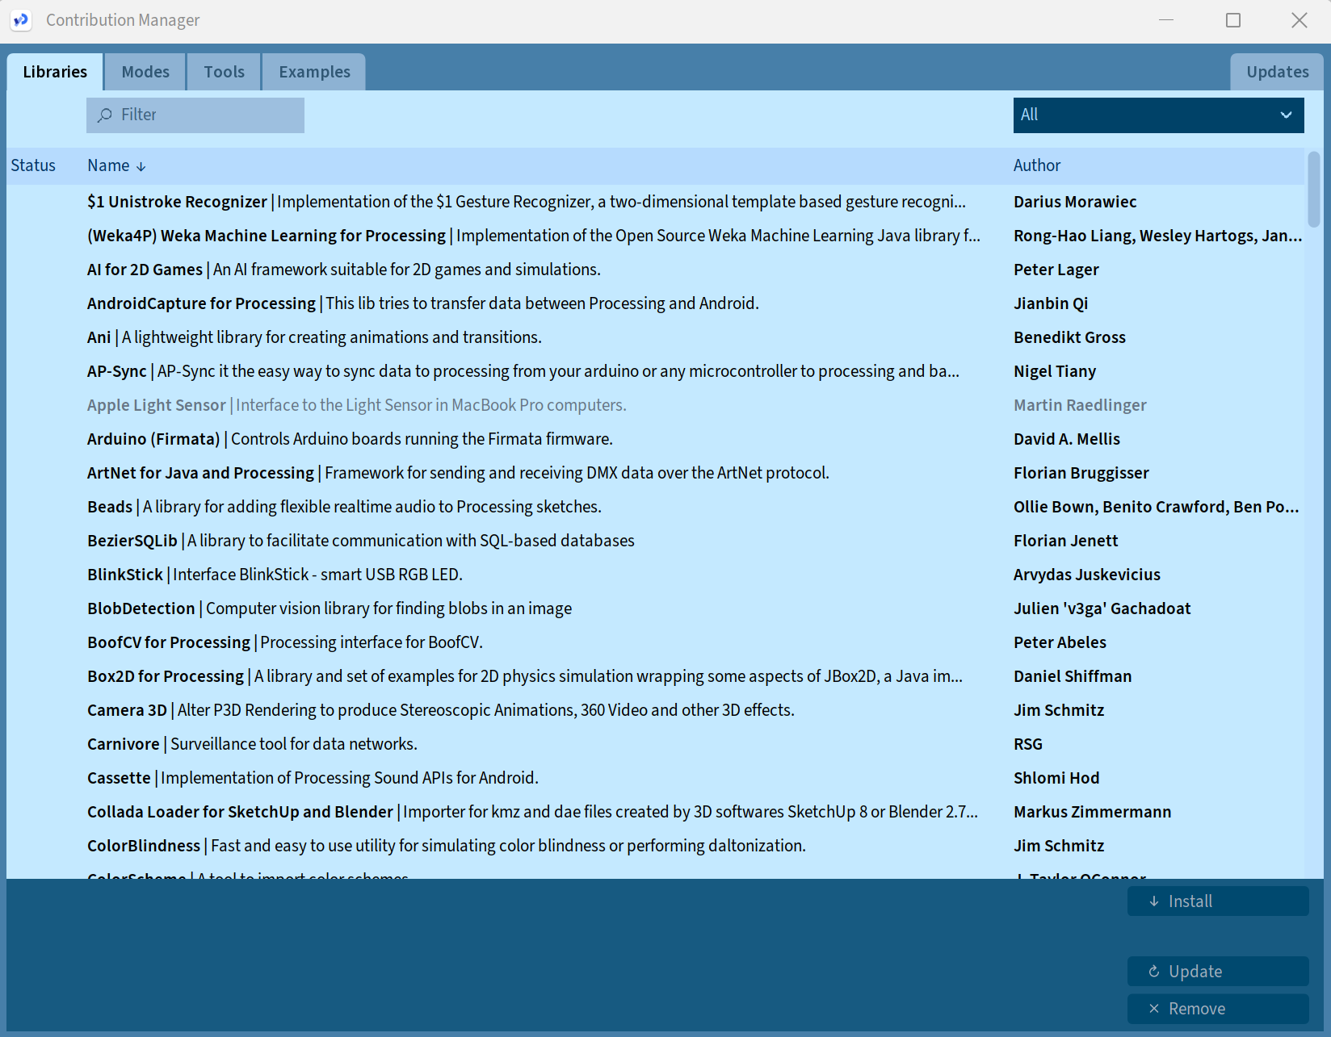Viewport: 1331px width, 1037px height.
Task: Sort by the Status column header
Action: [33, 165]
